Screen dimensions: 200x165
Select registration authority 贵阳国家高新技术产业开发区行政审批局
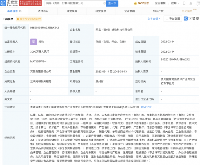(178, 81)
